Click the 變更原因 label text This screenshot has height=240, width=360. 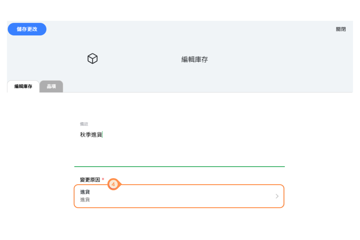tap(90, 179)
